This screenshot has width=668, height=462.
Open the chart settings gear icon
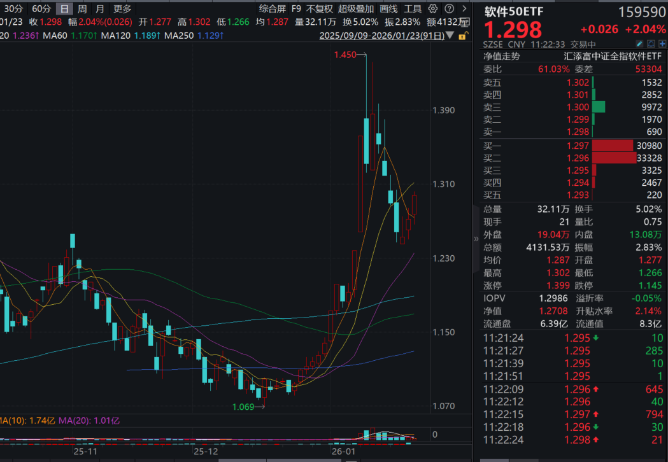432,9
